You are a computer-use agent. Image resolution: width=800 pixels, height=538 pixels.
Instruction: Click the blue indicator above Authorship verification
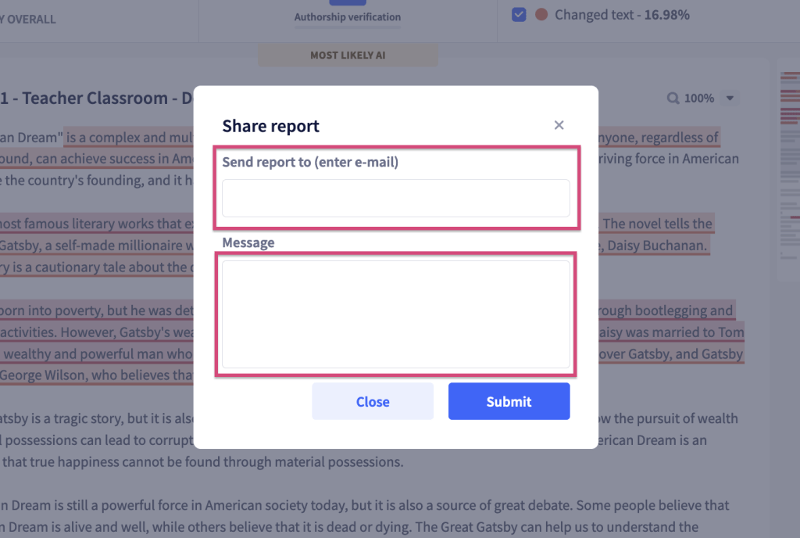[348, 2]
